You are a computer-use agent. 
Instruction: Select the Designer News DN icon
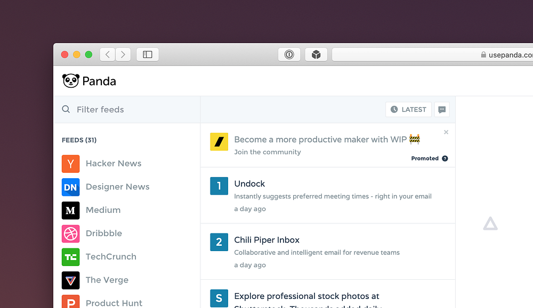click(x=71, y=187)
